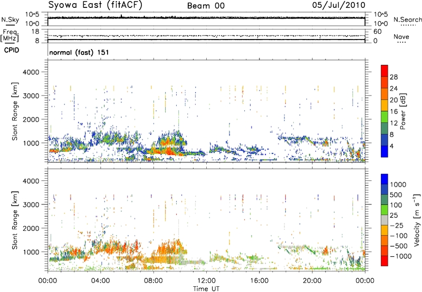
Task: Click the "16:00" time tick label
Action: click(259, 281)
